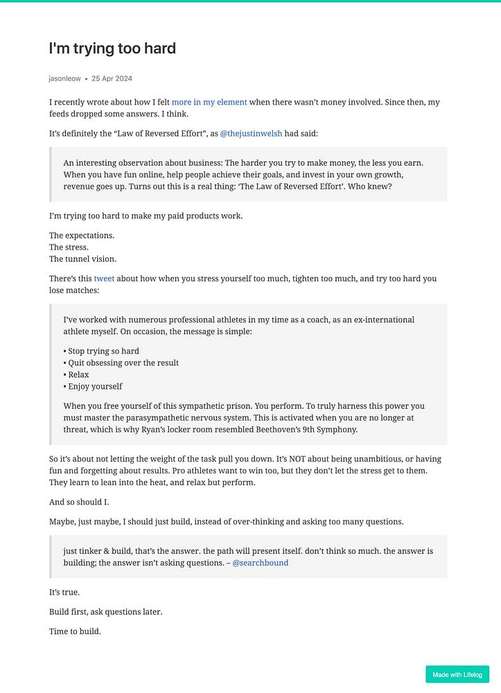The image size is (501, 693).
Task: Open the "tweet" hyperlink
Action: click(x=104, y=279)
